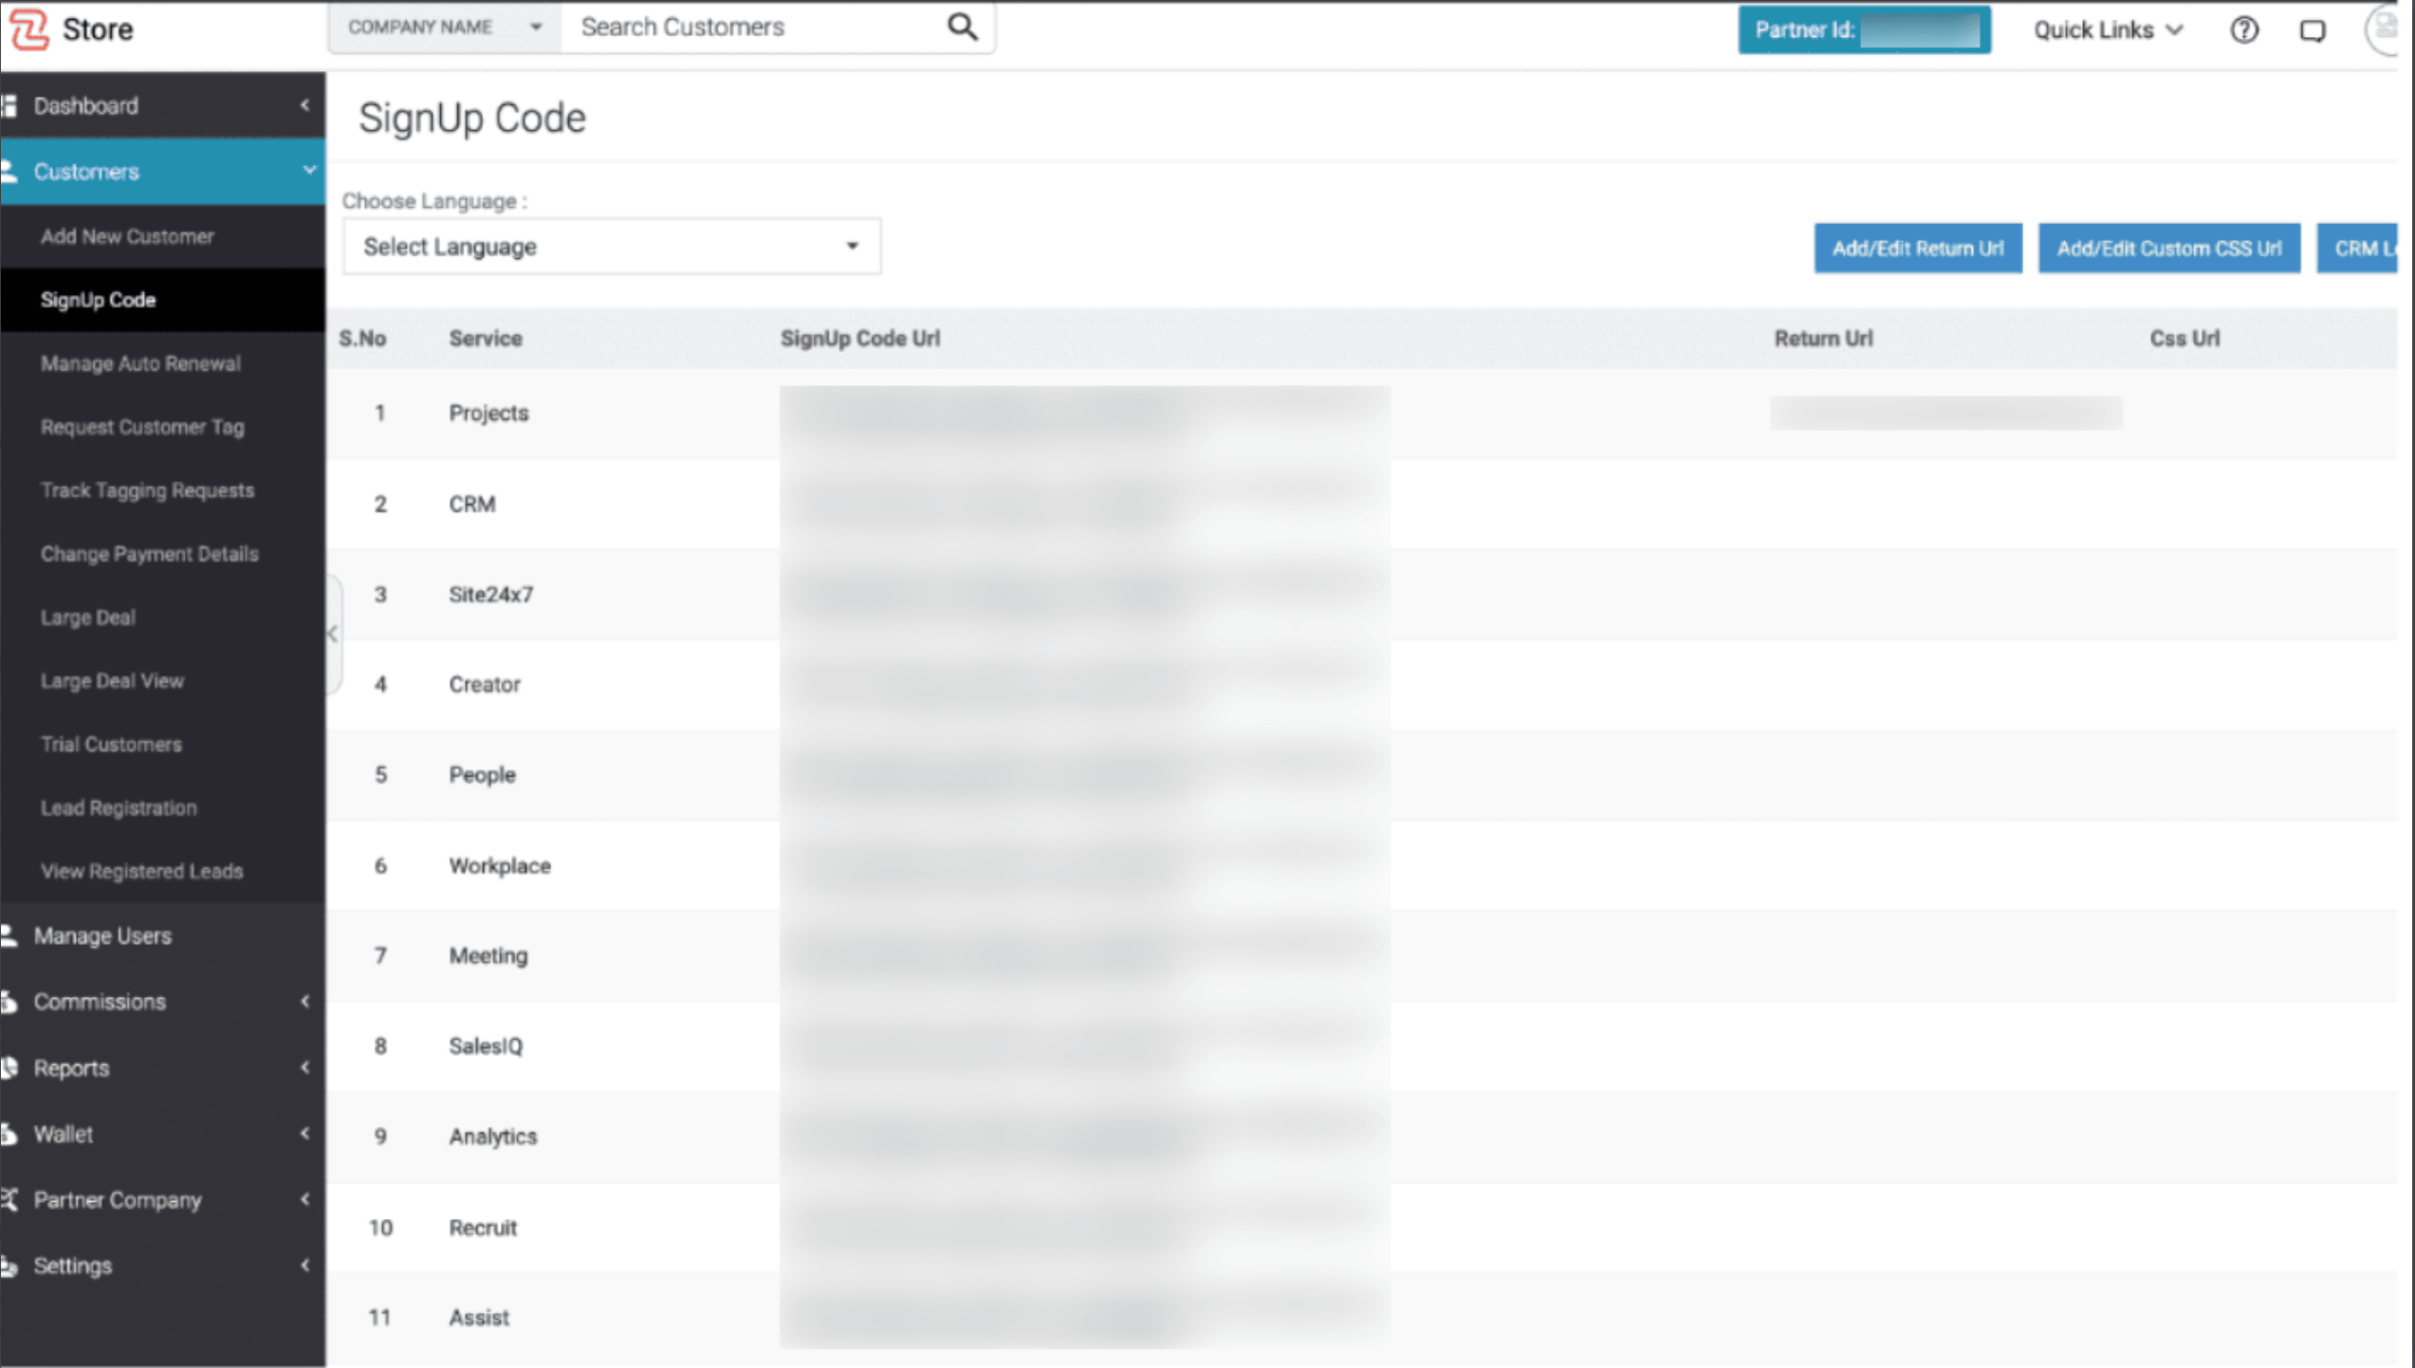Viewport: 2415px width, 1368px height.
Task: Click the Workplace service cell
Action: (x=500, y=866)
